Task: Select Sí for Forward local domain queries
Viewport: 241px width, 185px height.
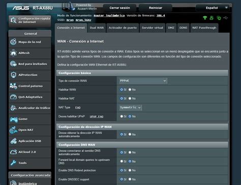Action: (x=122, y=161)
